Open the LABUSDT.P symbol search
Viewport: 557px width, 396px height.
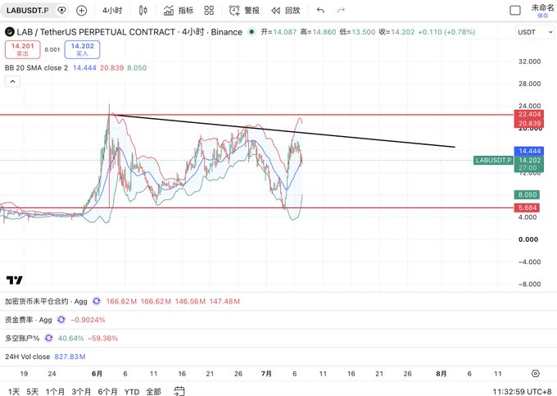pyautogui.click(x=27, y=11)
